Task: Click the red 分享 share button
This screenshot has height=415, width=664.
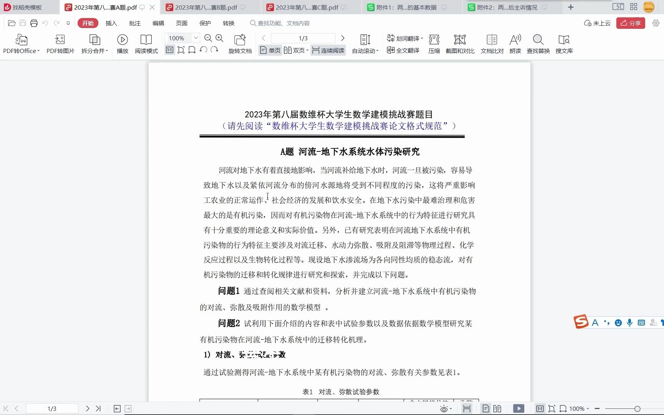Action: point(630,23)
